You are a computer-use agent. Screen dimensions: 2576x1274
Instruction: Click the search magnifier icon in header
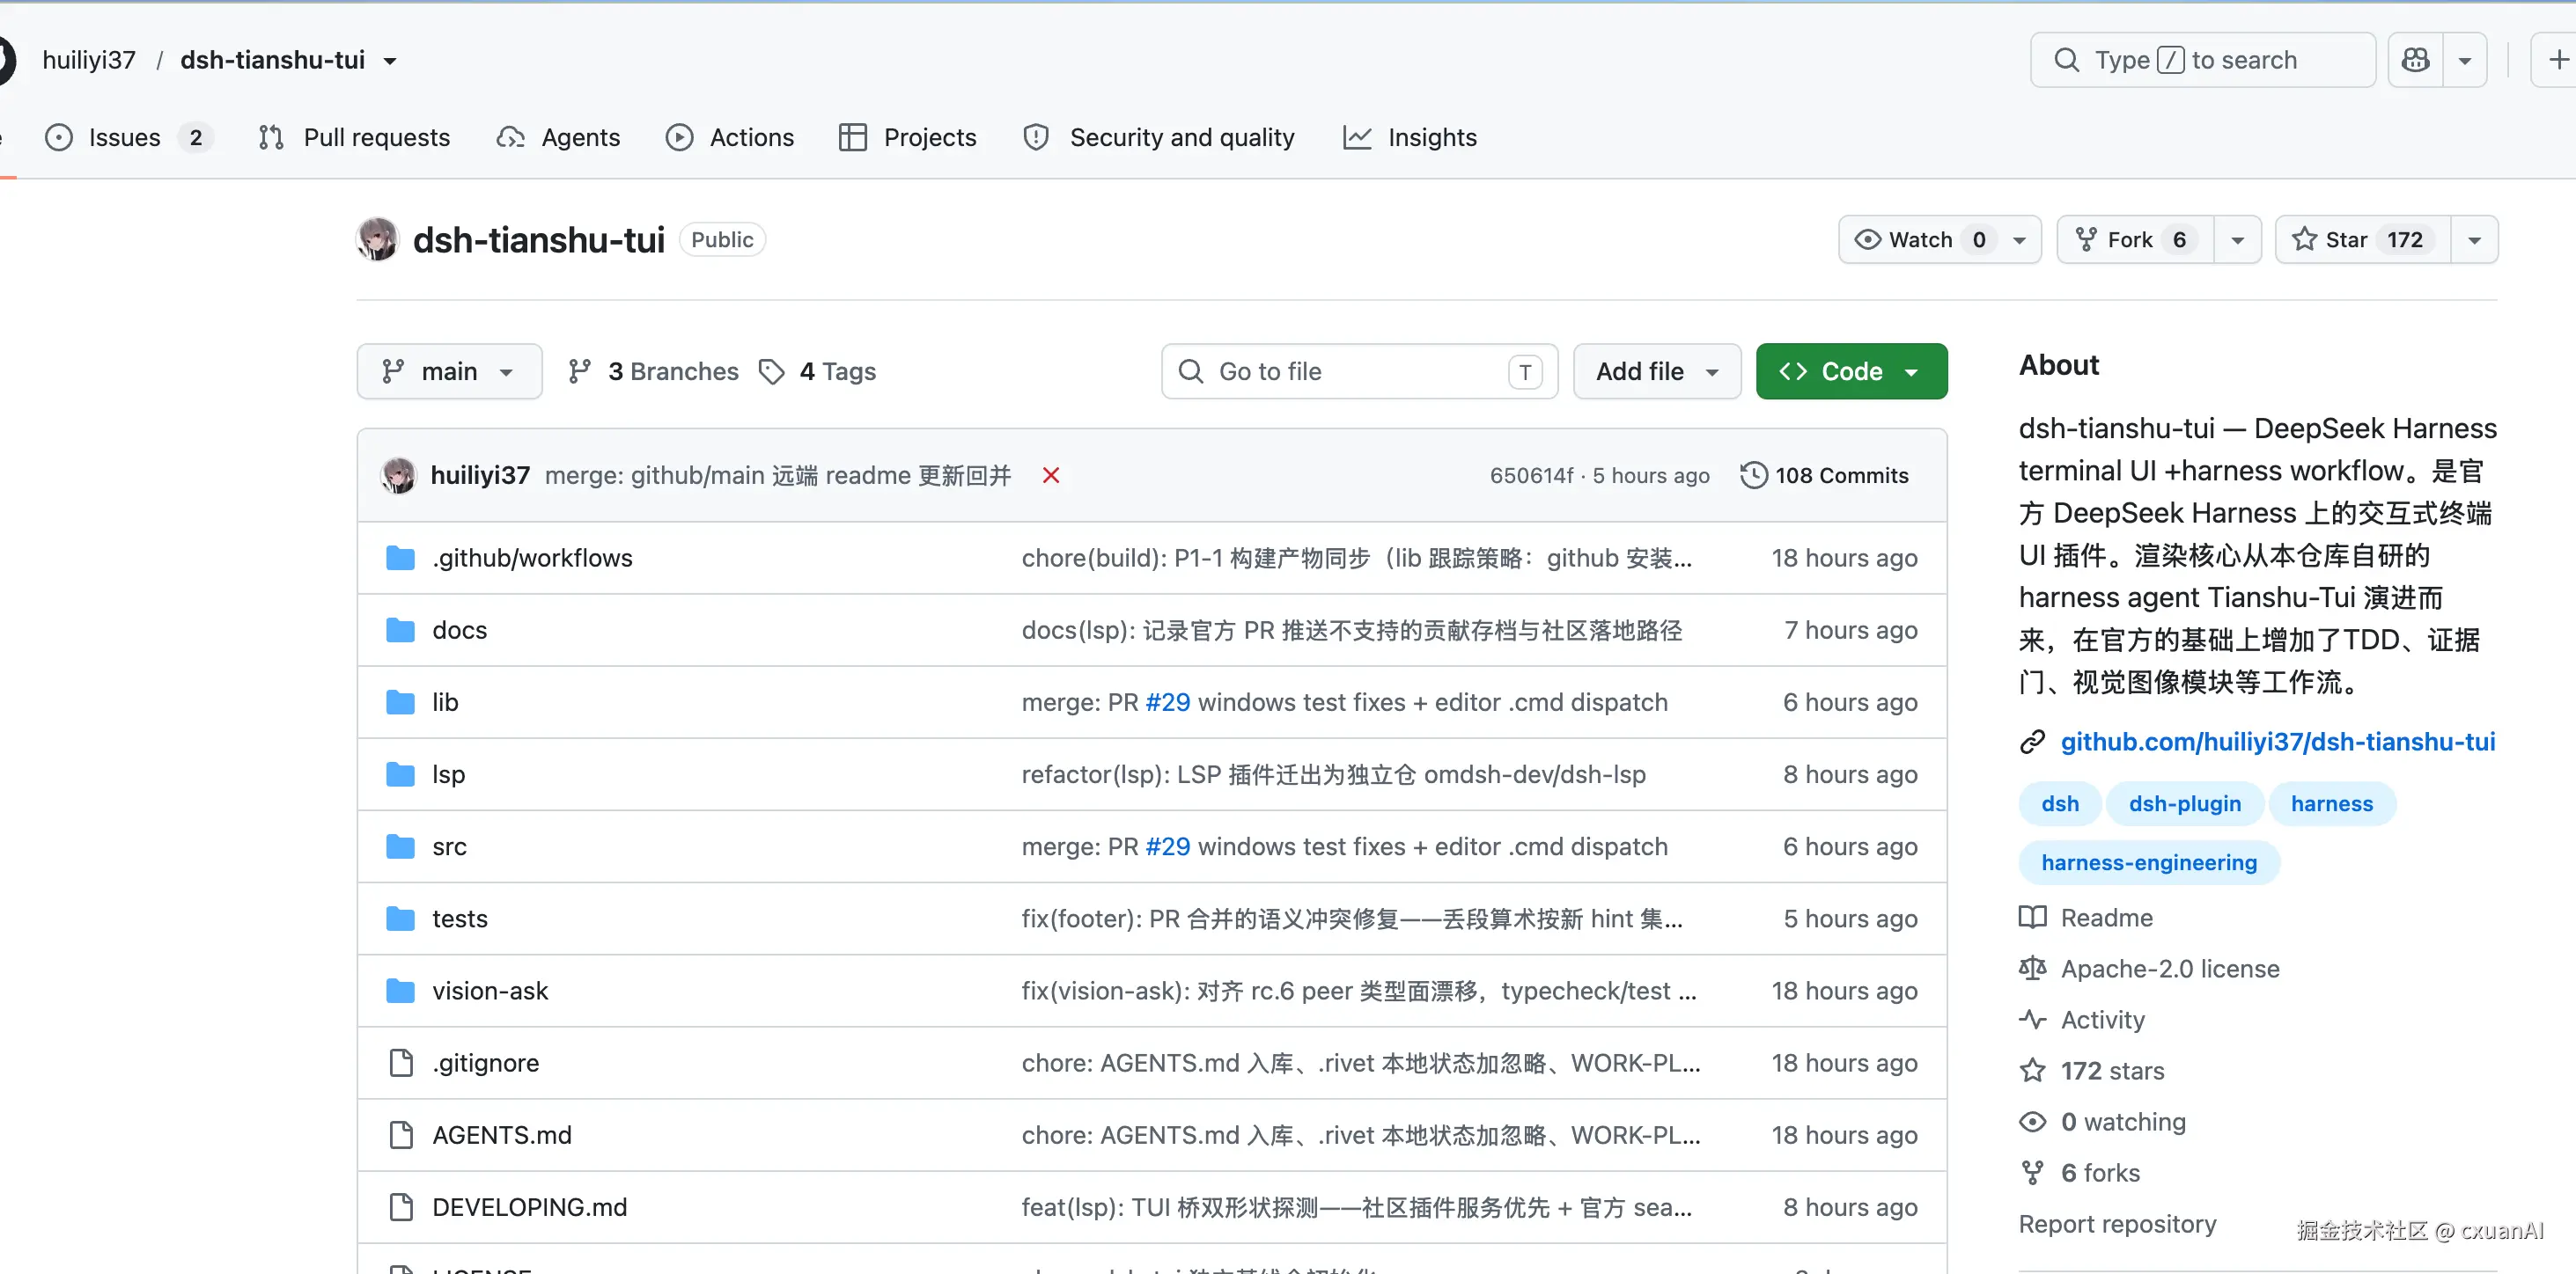point(2066,60)
